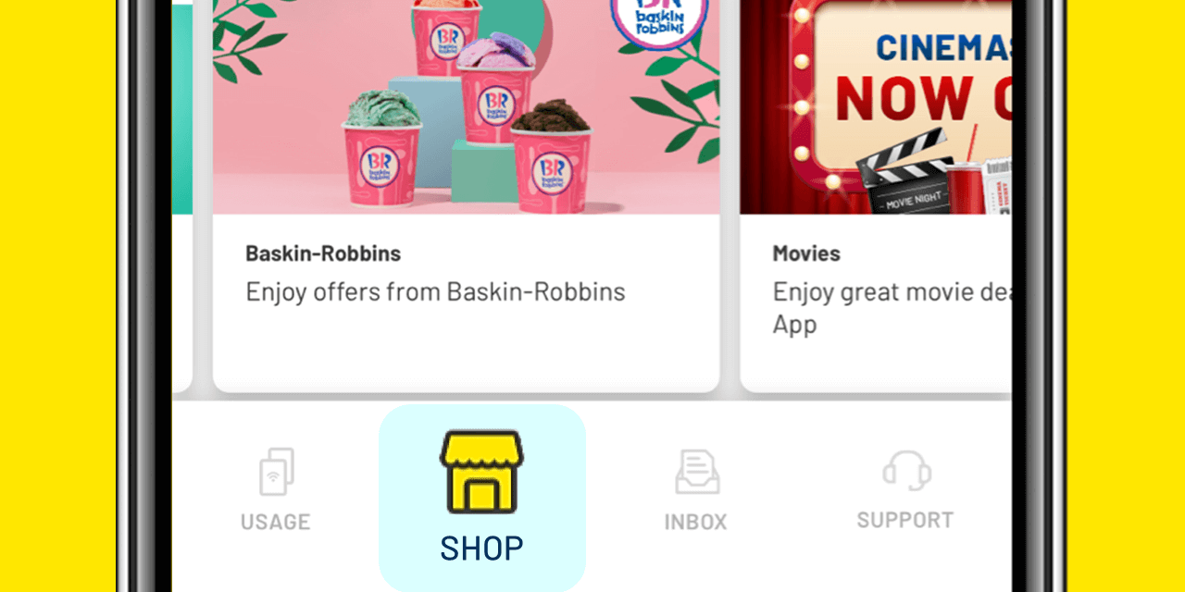Open the Inbox tray icon

point(697,472)
